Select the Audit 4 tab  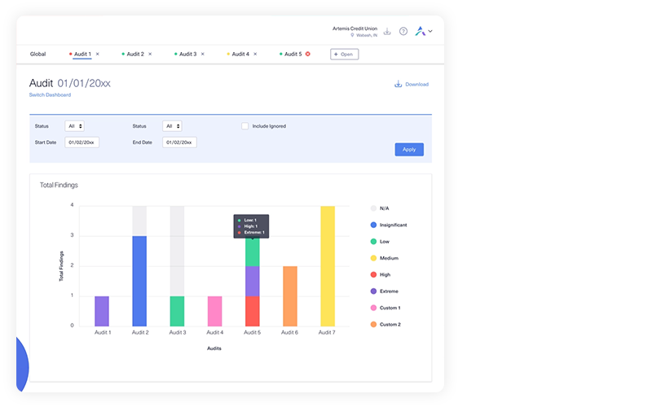240,54
